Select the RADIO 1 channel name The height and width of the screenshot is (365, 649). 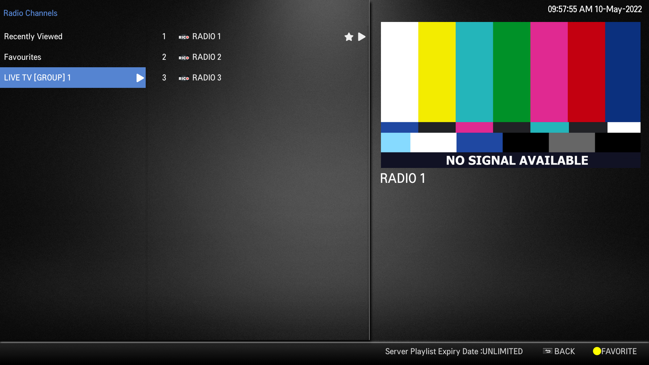tap(206, 36)
